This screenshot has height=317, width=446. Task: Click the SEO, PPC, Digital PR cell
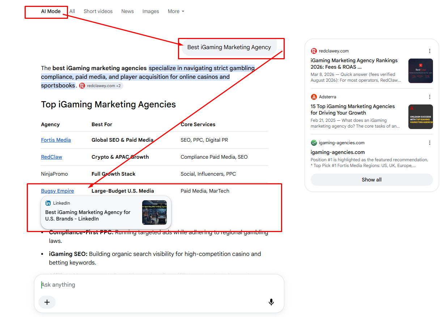(204, 140)
